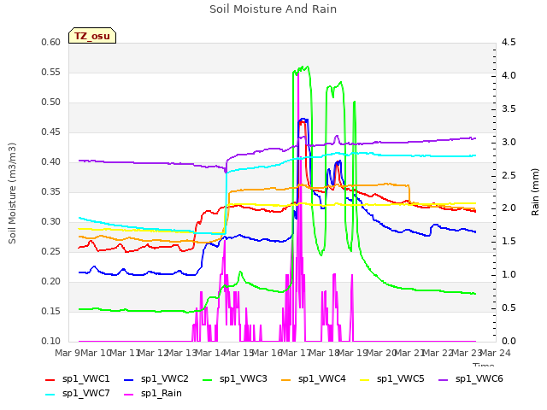Screen dimensions: 547x410
Task: Click the 3.0 rain axis label
Action: point(509,143)
